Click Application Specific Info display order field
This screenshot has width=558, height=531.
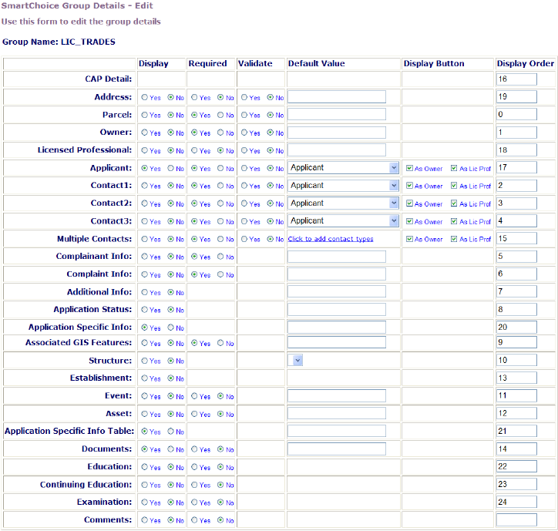tap(516, 327)
